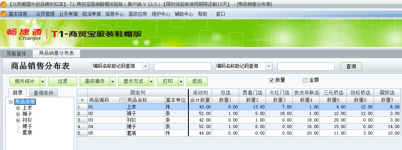
Task: Open the 相关统计 dropdown arrow
Action: (x=42, y=81)
